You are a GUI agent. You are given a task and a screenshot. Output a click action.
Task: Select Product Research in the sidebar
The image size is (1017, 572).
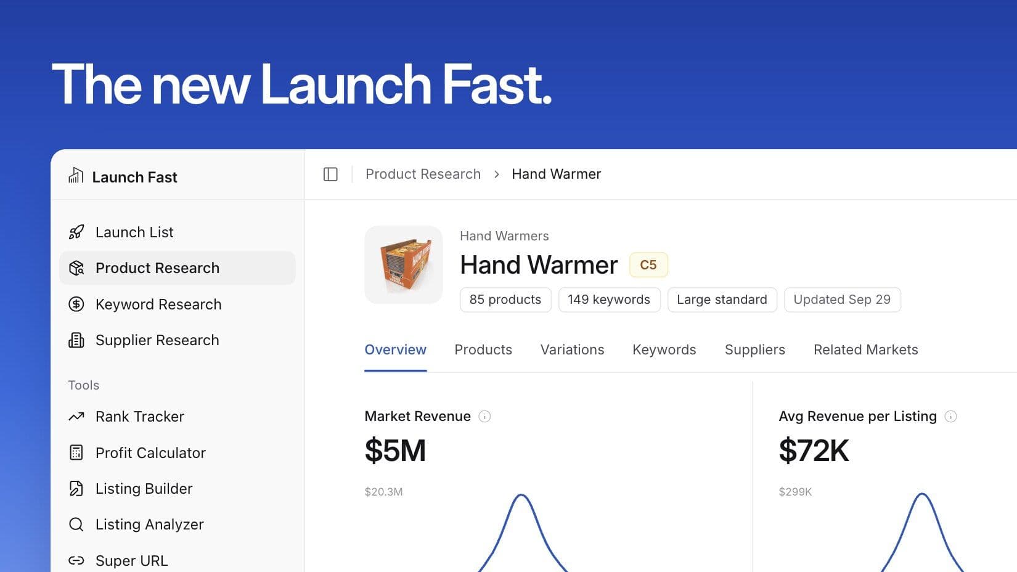(178, 268)
